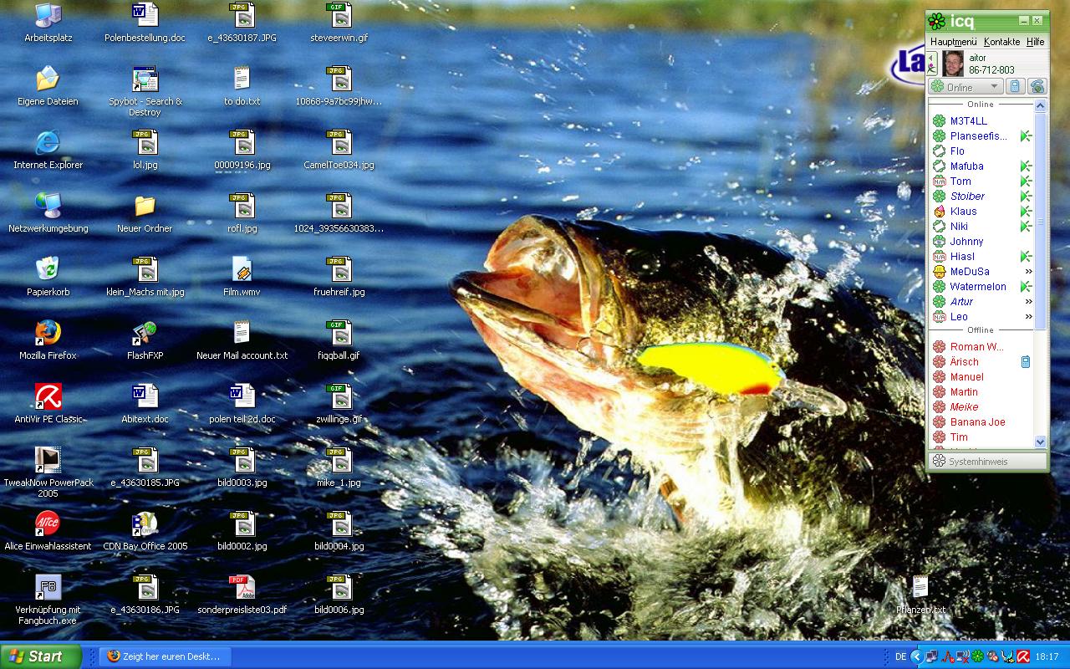
Task: Select contact Planseefis... in ICQ list
Action: tap(978, 136)
